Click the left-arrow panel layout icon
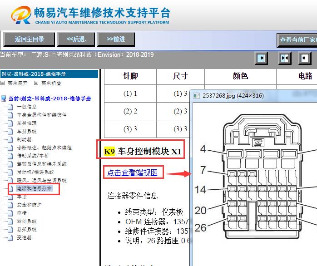 tap(305, 58)
